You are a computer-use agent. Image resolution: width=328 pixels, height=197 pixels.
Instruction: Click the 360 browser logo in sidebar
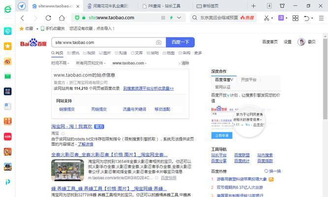8,9
